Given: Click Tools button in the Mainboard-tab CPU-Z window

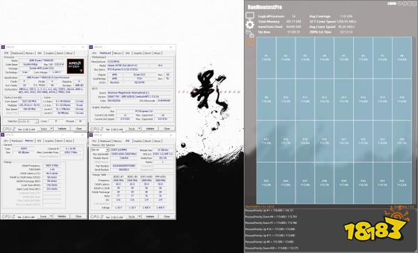Looking at the screenshot, I should tap(132, 129).
